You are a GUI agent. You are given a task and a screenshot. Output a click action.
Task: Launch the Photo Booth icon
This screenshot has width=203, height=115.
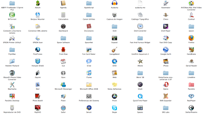(x=38, y=96)
